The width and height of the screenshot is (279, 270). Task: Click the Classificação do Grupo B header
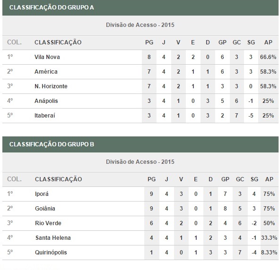[x=52, y=144]
